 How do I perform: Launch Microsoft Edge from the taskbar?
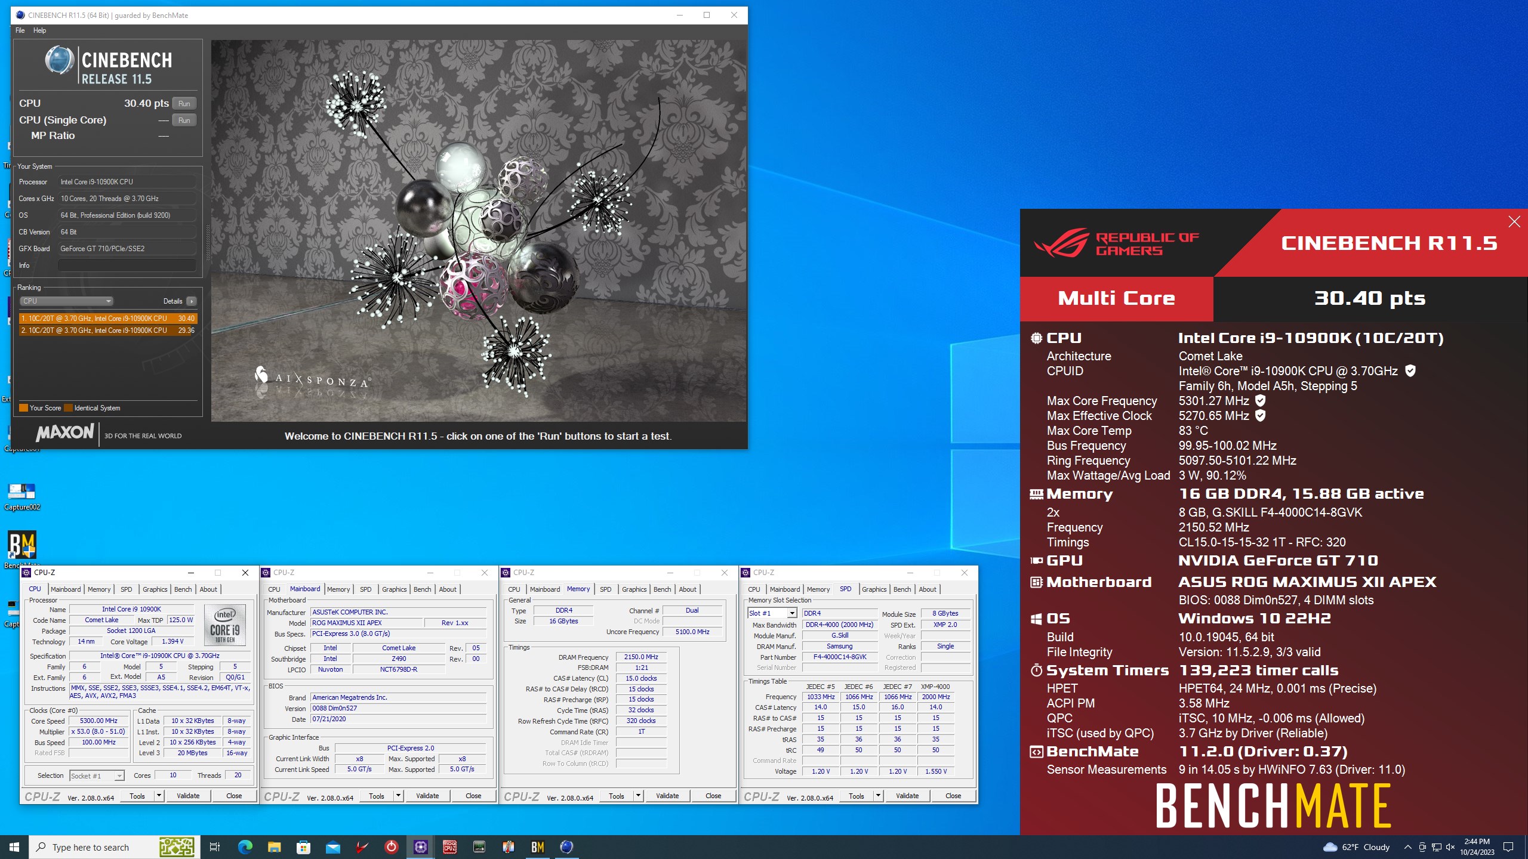245,847
